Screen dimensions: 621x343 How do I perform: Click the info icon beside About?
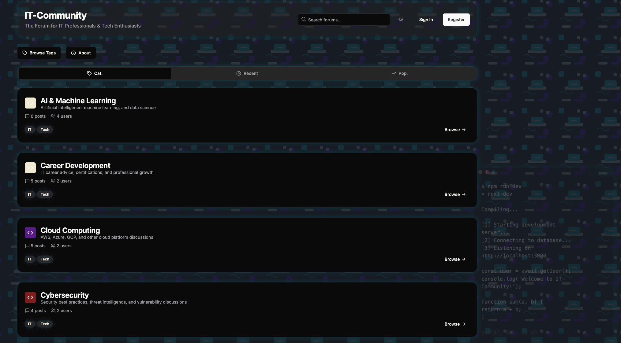[73, 53]
